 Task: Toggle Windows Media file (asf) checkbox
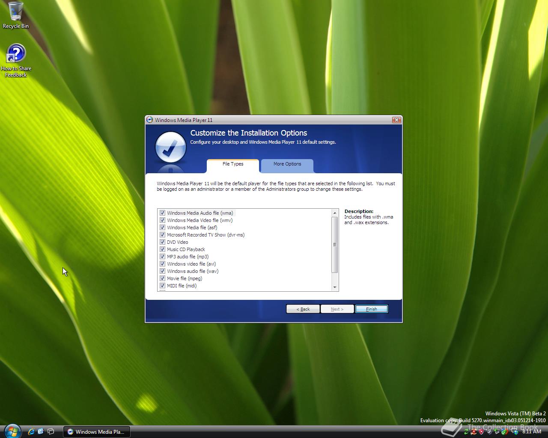click(x=162, y=227)
